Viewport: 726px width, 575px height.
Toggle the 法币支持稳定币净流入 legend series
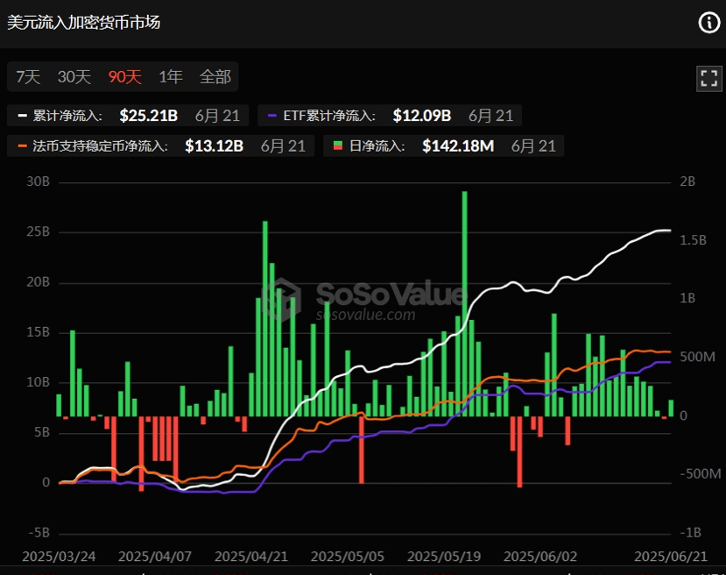160,146
